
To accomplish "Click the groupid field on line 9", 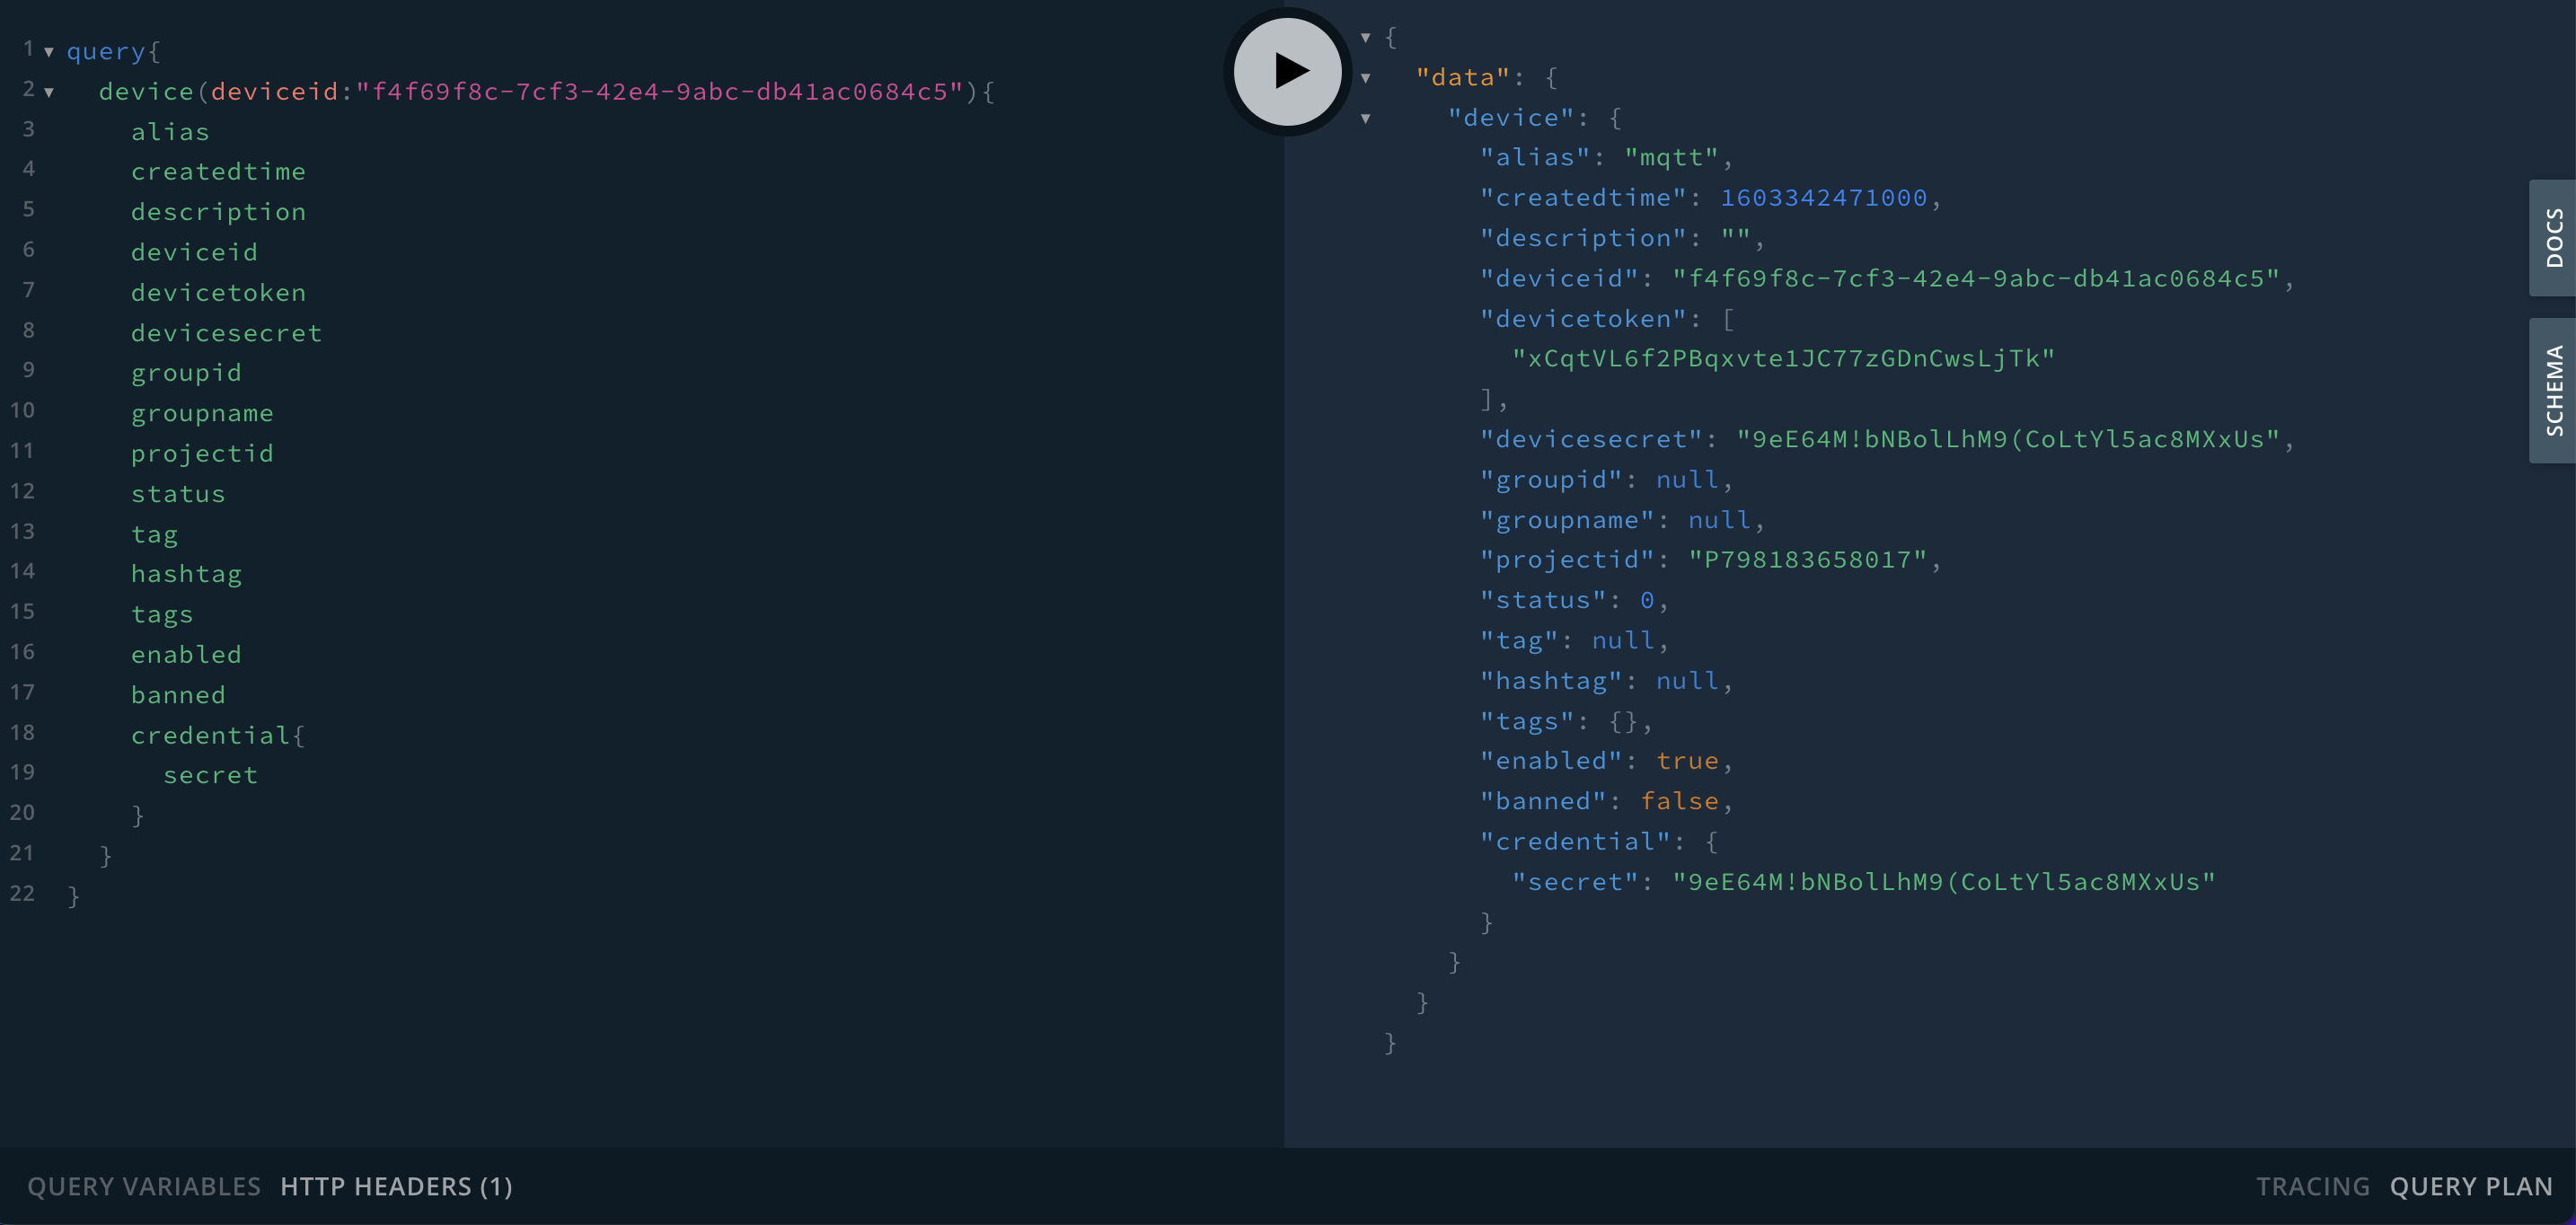I will tap(186, 373).
